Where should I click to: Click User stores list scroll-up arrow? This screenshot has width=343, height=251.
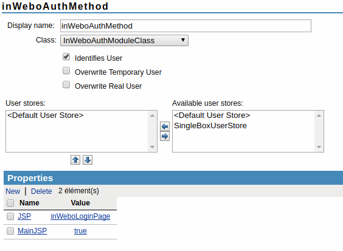(153, 115)
